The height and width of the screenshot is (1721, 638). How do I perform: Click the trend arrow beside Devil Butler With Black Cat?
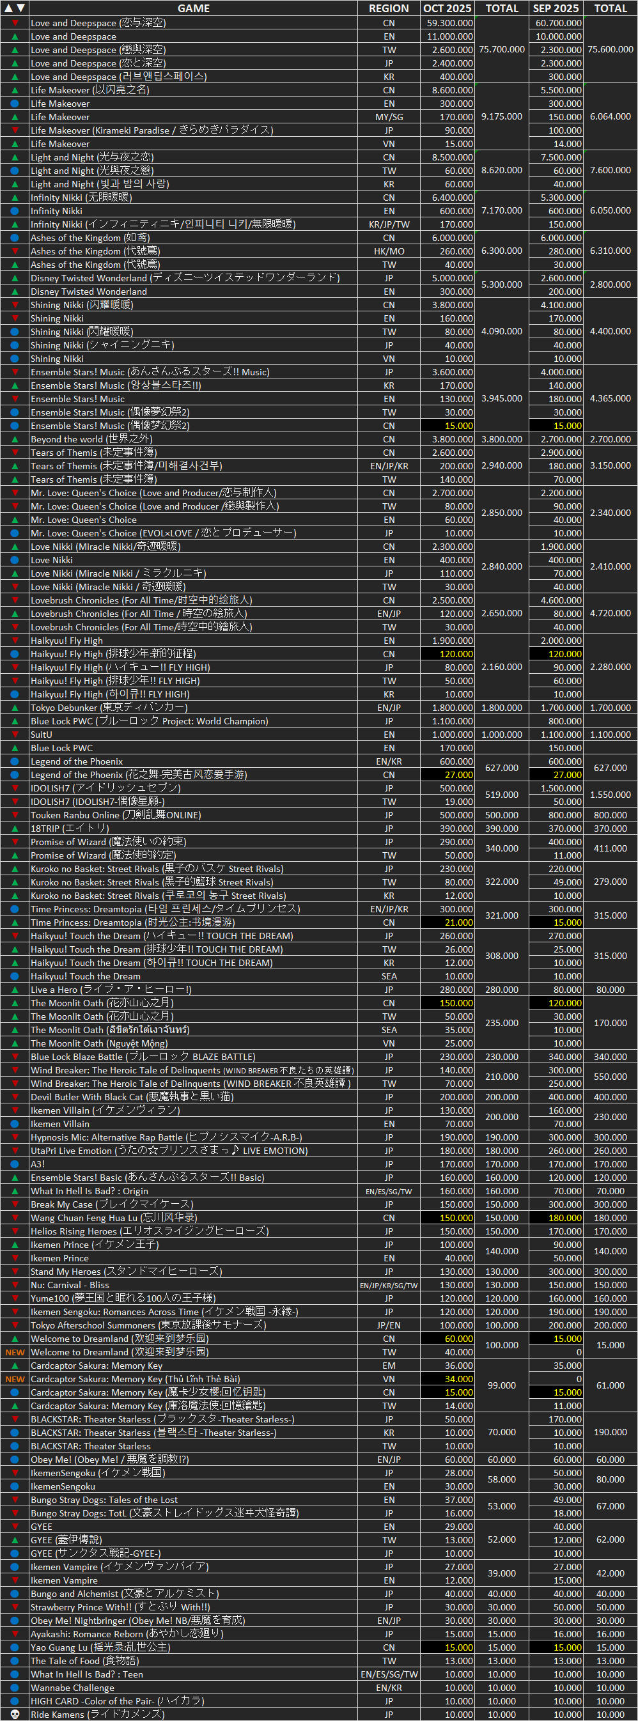(15, 1097)
